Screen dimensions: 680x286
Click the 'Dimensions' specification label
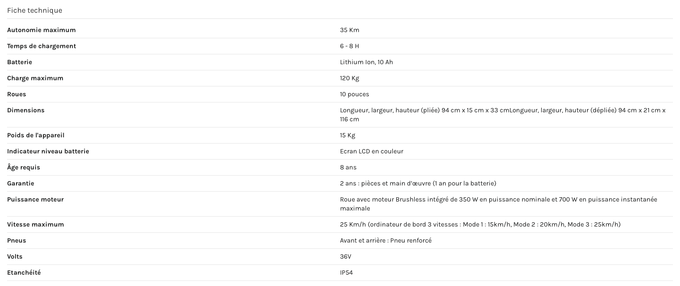[x=26, y=110]
